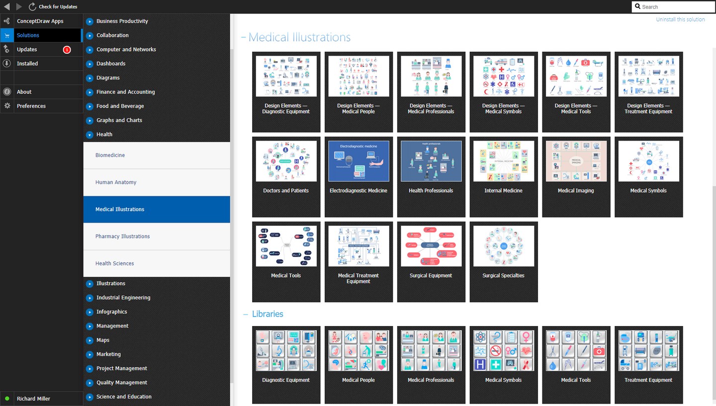This screenshot has width=716, height=406.
Task: Expand the Illustrations category
Action: pyautogui.click(x=89, y=284)
